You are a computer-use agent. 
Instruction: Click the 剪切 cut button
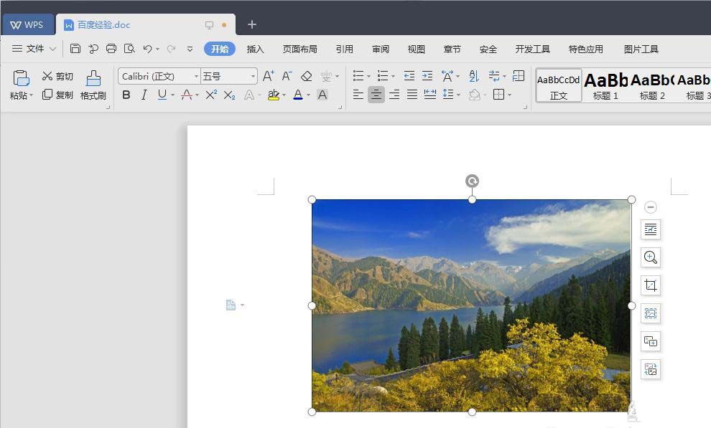click(x=57, y=76)
